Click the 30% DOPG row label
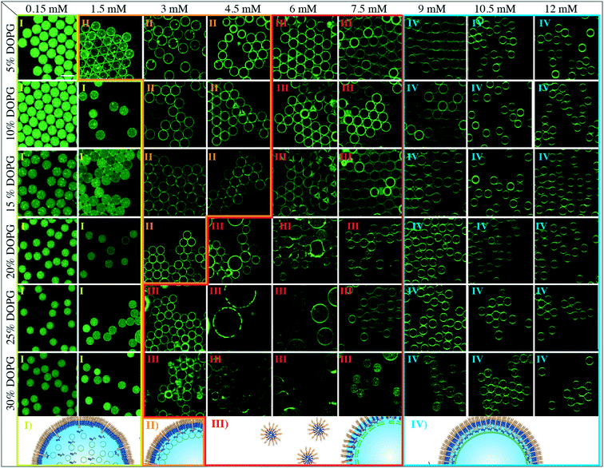Image resolution: width=604 pixels, height=468 pixels. point(10,383)
